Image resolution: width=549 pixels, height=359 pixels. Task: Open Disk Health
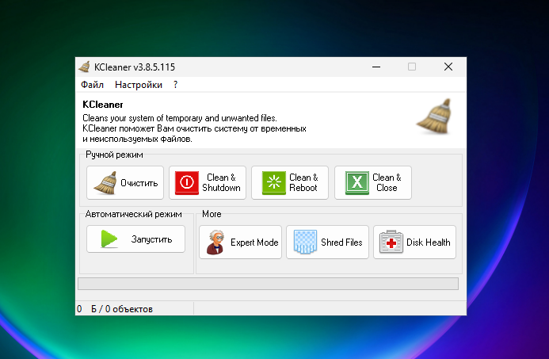414,242
